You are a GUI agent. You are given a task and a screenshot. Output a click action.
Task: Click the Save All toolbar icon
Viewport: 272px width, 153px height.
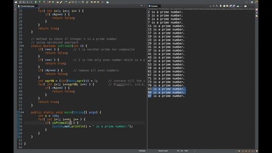click(x=24, y=2)
